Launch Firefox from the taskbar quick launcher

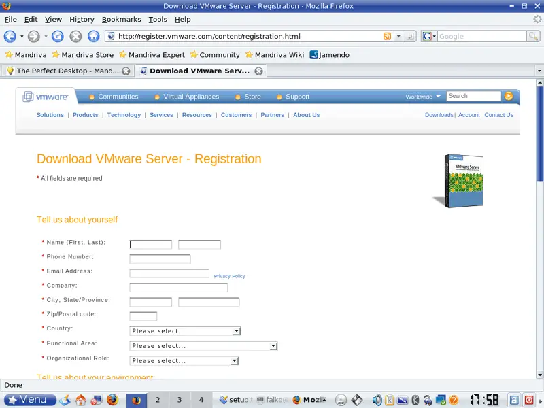(112, 400)
